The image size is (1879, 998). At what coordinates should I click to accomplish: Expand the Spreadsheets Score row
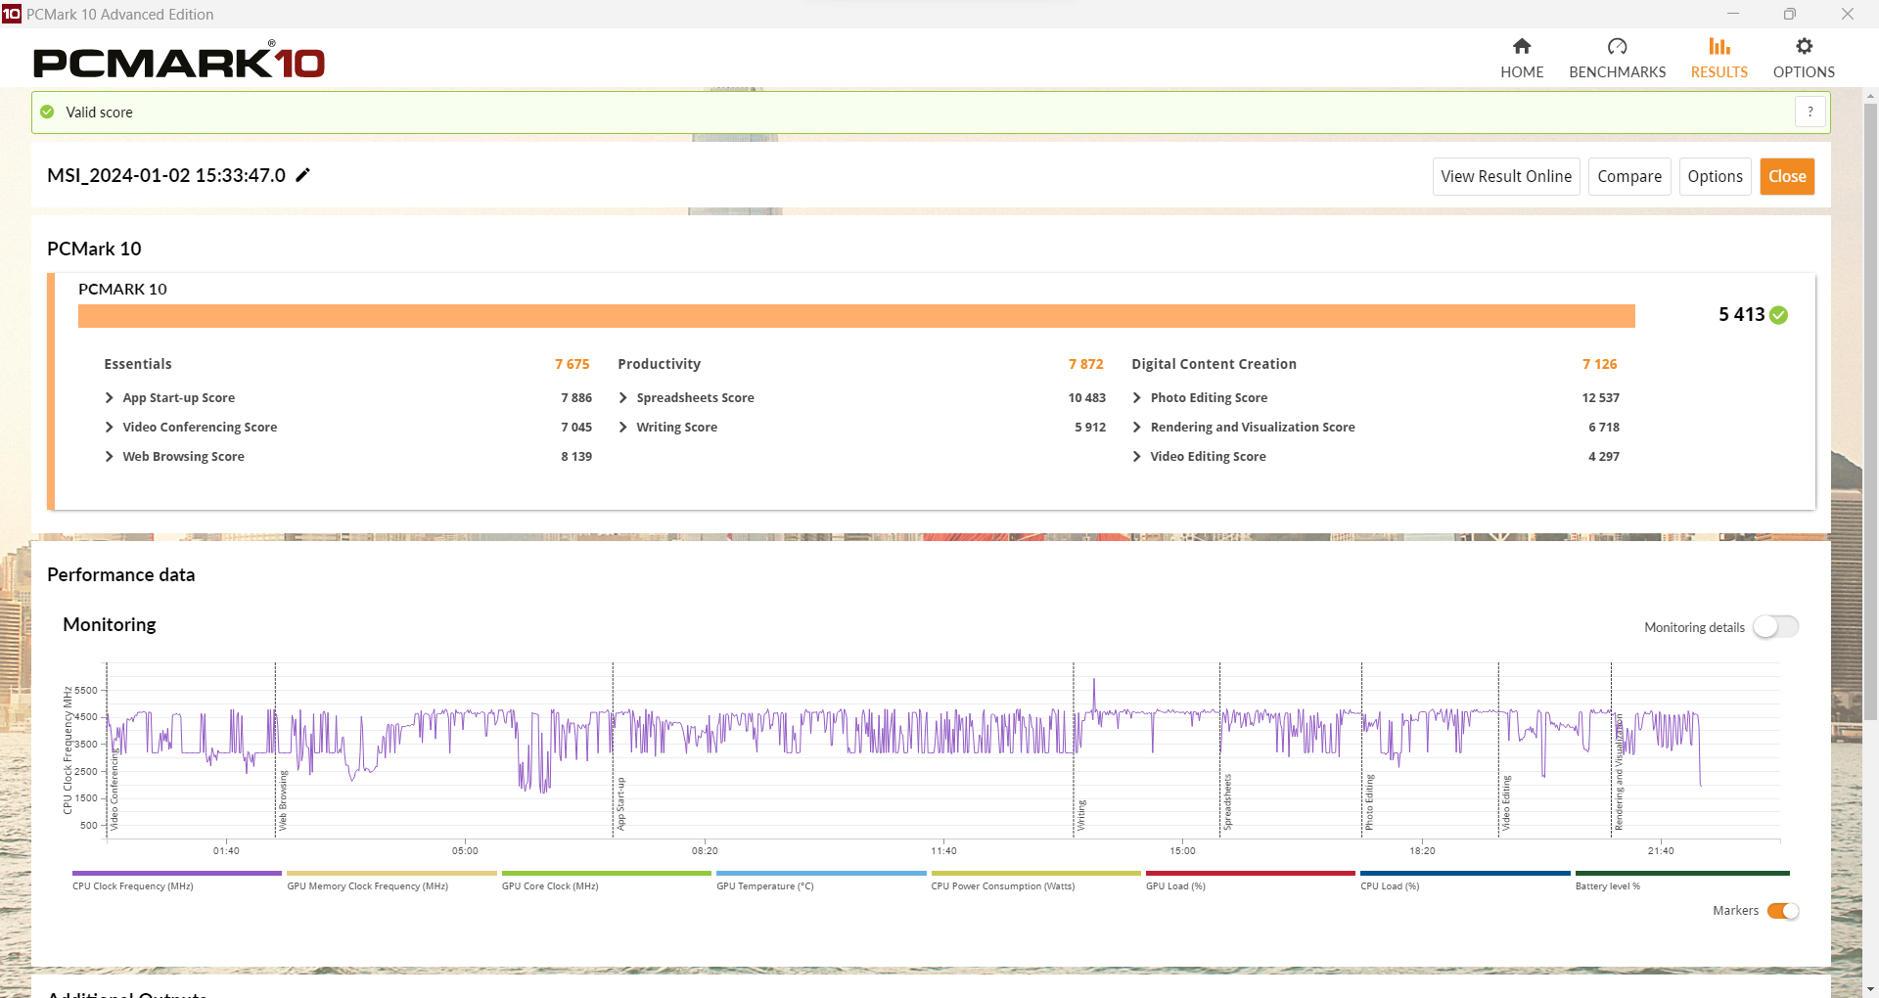623,398
